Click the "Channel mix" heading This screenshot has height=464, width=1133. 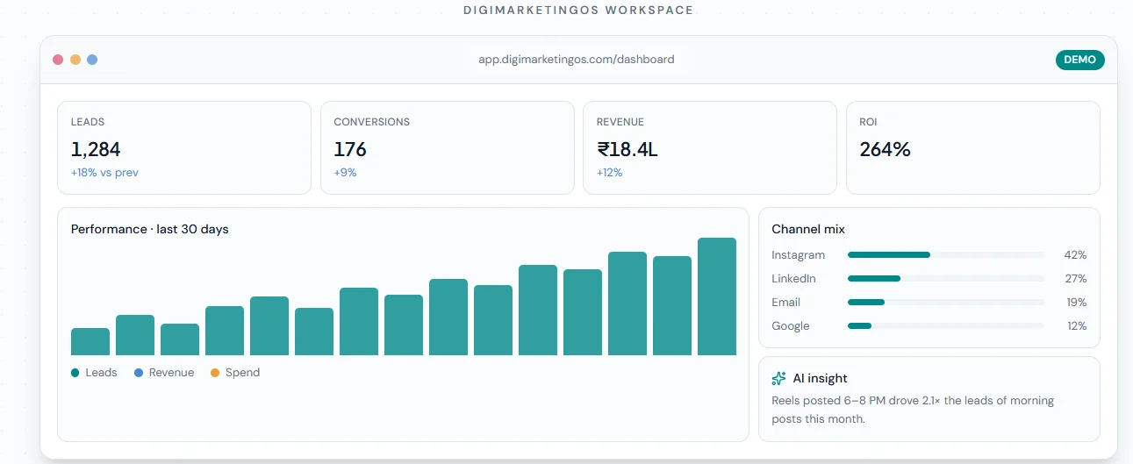808,229
